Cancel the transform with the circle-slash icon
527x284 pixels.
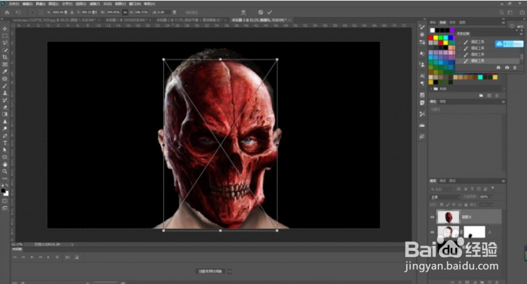coord(261,12)
